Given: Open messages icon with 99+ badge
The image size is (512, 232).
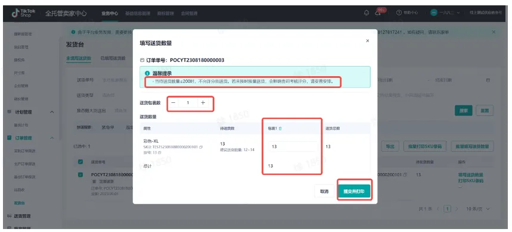Looking at the screenshot, I should (378, 12).
